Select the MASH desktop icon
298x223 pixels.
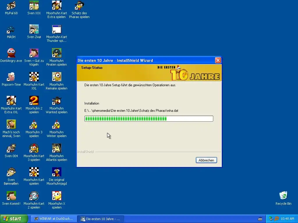(11, 32)
